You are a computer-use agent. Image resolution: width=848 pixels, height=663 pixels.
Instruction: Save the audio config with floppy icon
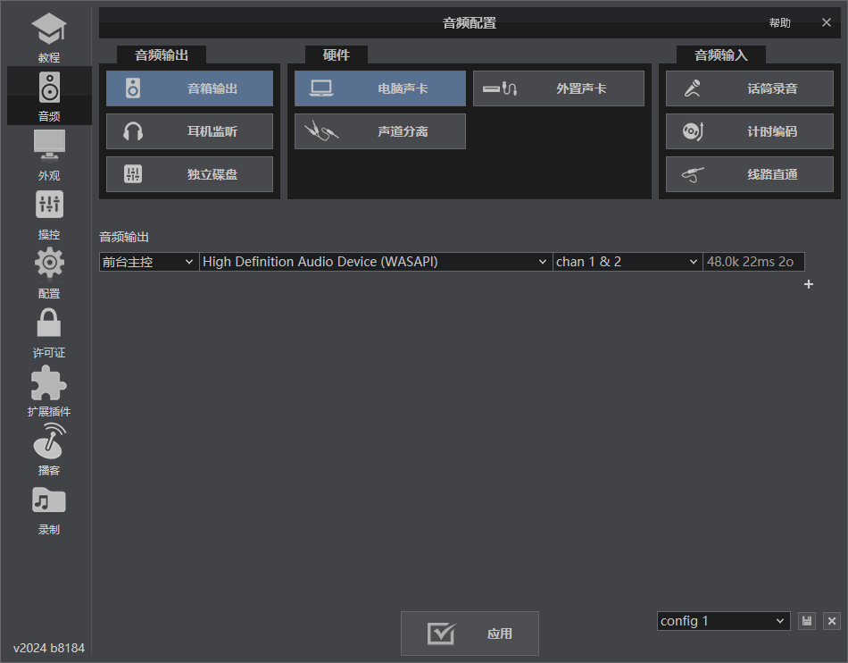coord(807,621)
